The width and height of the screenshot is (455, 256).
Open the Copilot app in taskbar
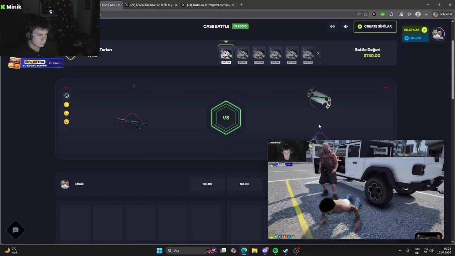click(234, 251)
